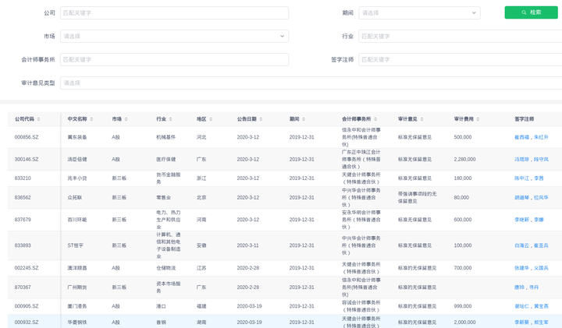Click sort arrows beside 行业 column header
The height and width of the screenshot is (328, 562).
171,119
